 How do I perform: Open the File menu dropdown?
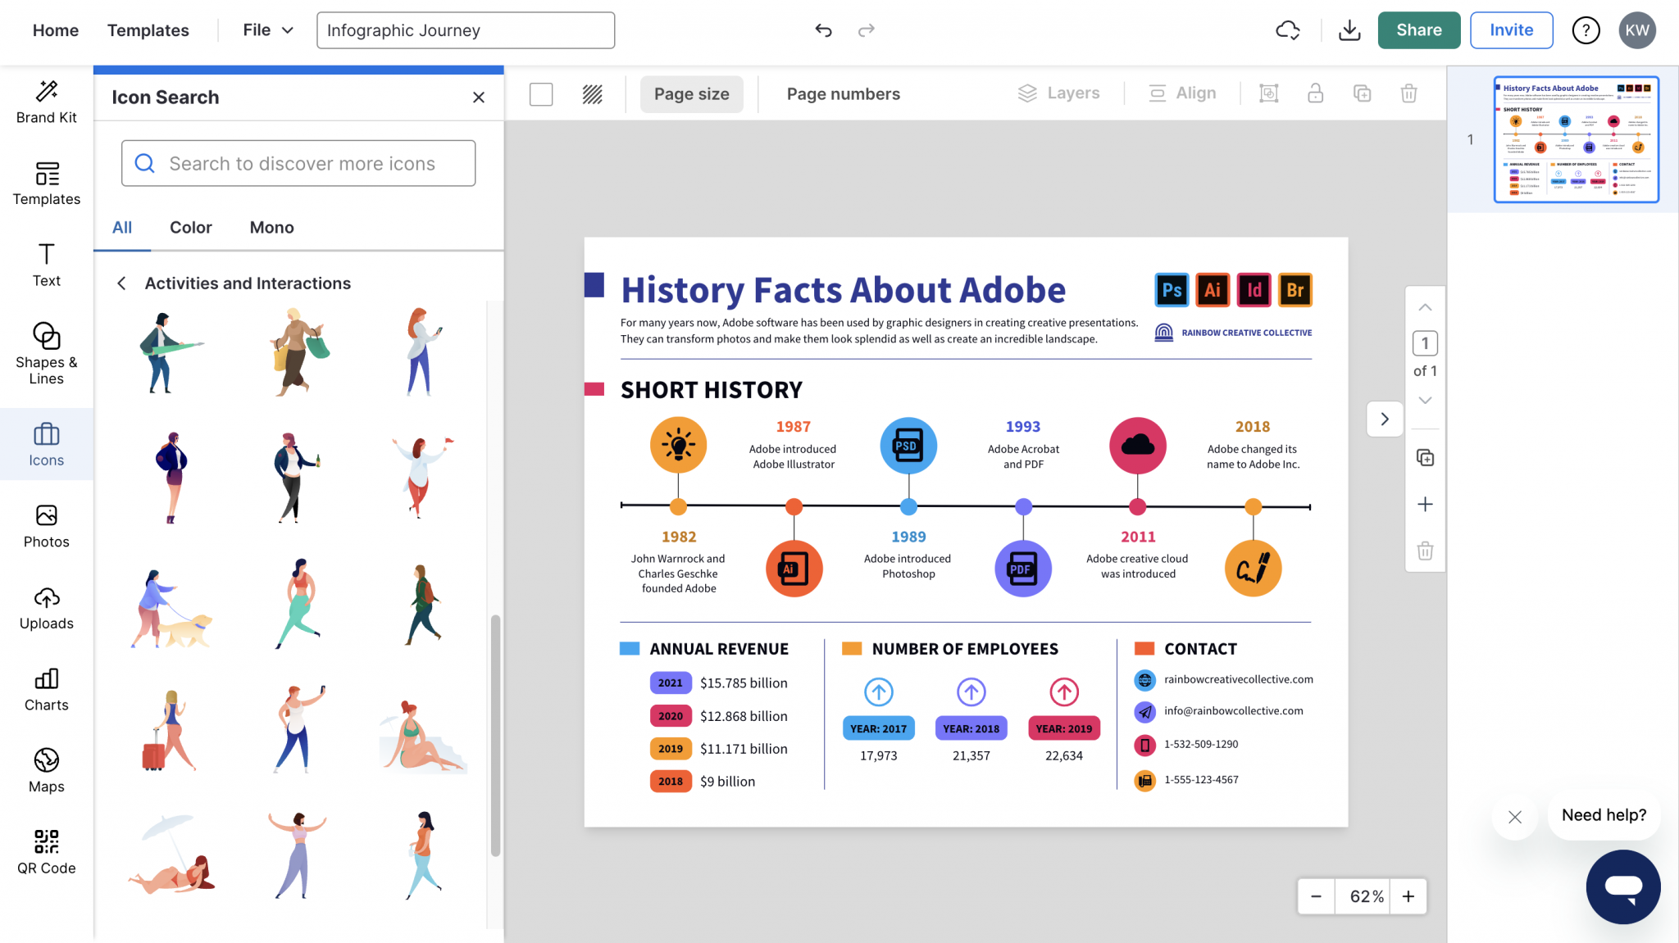coord(265,29)
